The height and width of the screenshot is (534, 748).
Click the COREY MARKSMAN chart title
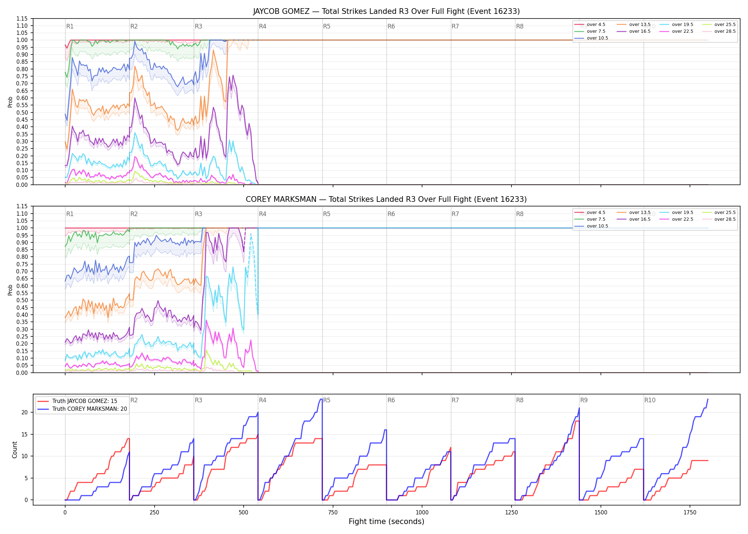point(386,199)
